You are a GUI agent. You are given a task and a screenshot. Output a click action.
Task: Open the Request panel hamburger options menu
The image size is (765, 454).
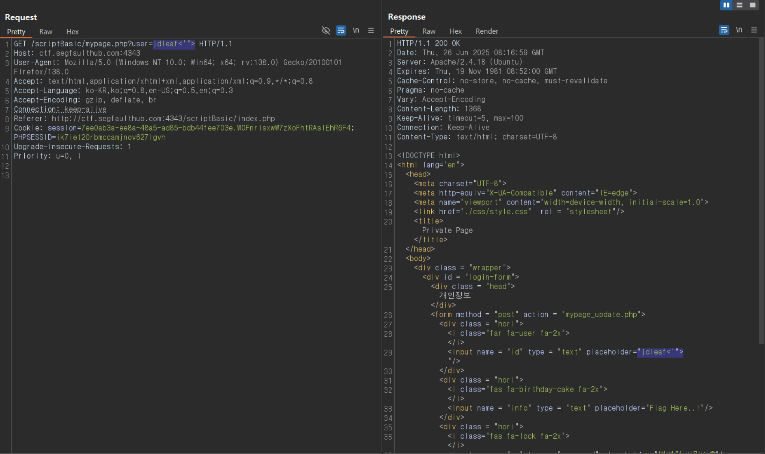371,30
